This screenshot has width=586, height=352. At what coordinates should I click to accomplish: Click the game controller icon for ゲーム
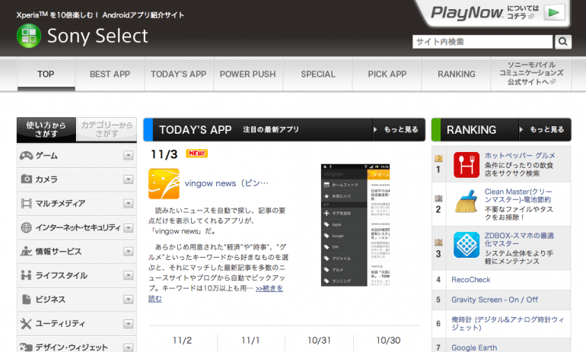pos(26,155)
